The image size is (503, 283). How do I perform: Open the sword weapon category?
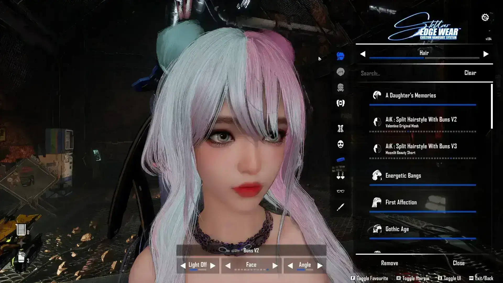click(x=340, y=207)
